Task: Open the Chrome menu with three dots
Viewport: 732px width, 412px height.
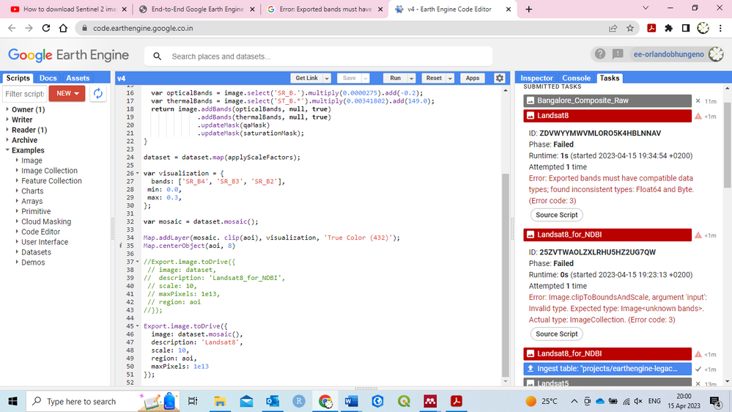Action: tap(720, 28)
